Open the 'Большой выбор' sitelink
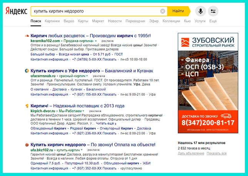Screen dimensions: 248x176 click(x=43, y=54)
